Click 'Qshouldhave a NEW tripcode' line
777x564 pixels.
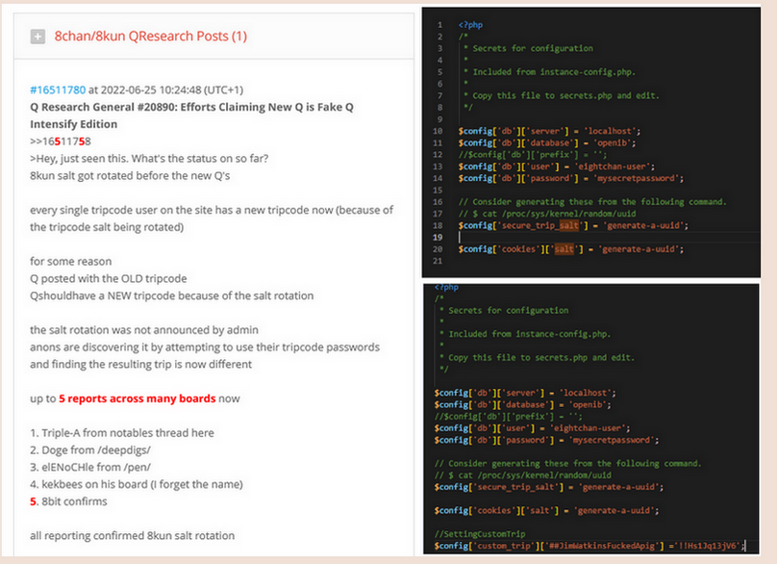point(172,295)
